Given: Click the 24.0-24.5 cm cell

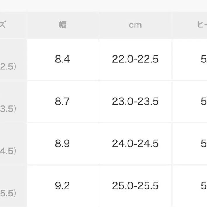Looking at the screenshot, I should click(x=135, y=144).
